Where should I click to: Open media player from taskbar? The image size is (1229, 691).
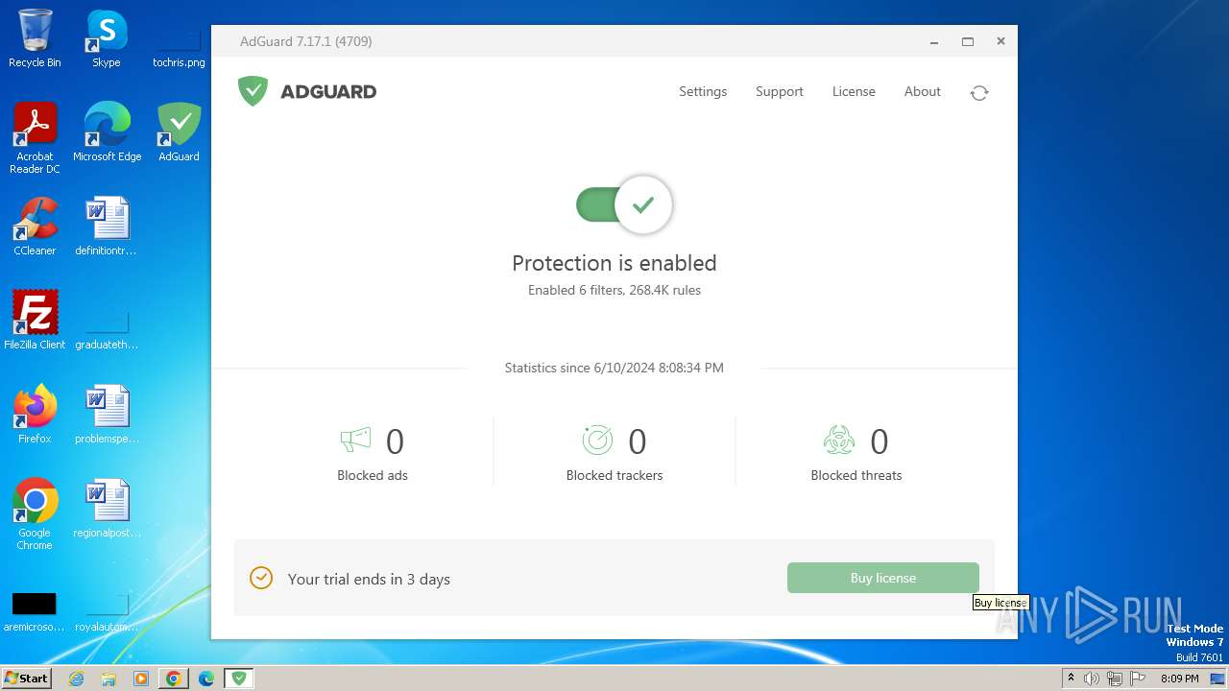(141, 679)
